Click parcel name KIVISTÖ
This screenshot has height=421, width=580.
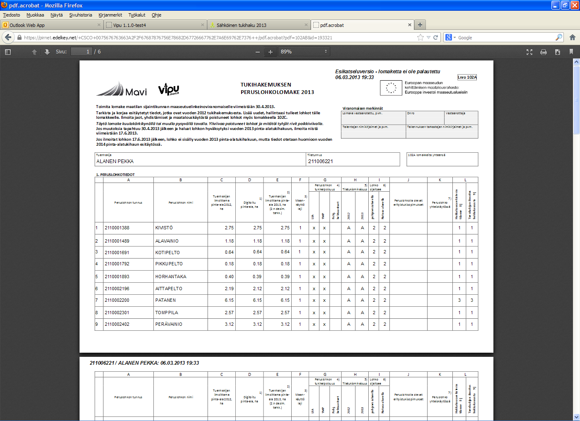[164, 228]
